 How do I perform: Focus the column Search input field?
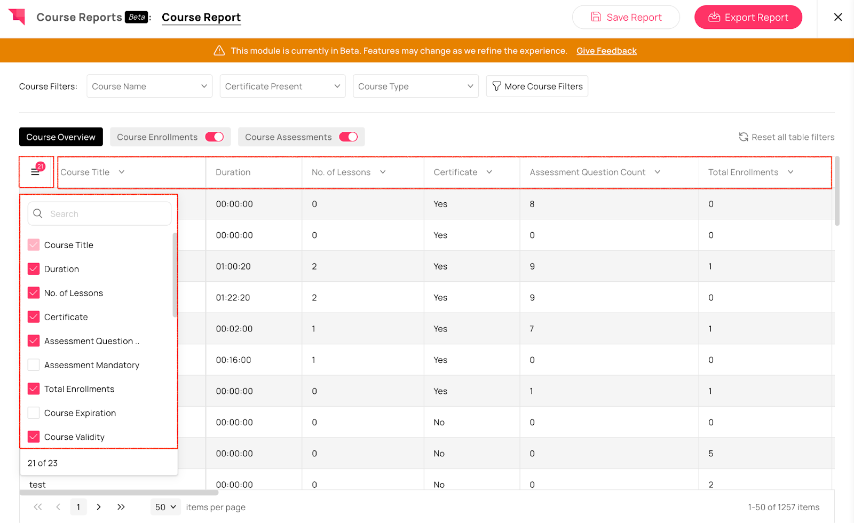click(x=100, y=213)
